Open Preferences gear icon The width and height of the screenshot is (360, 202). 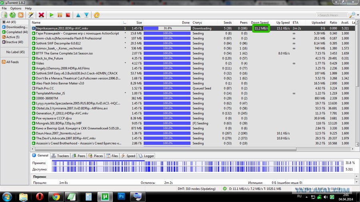[97, 15]
